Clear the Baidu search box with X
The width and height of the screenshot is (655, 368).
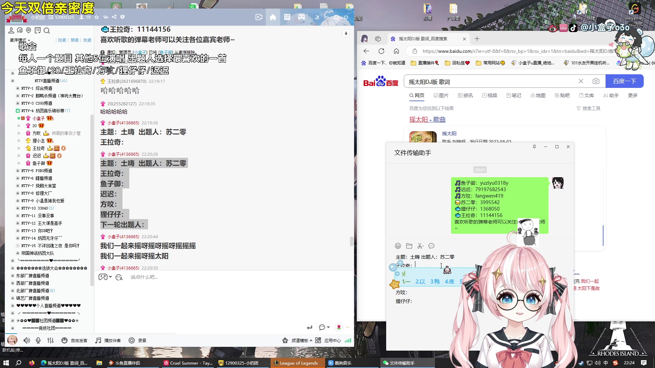(x=581, y=81)
